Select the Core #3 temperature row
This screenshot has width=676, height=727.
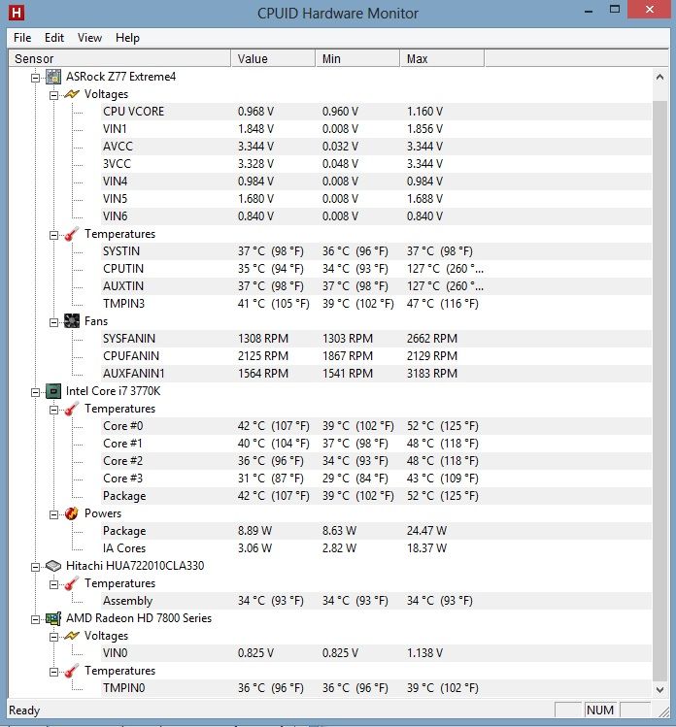pyautogui.click(x=376, y=479)
